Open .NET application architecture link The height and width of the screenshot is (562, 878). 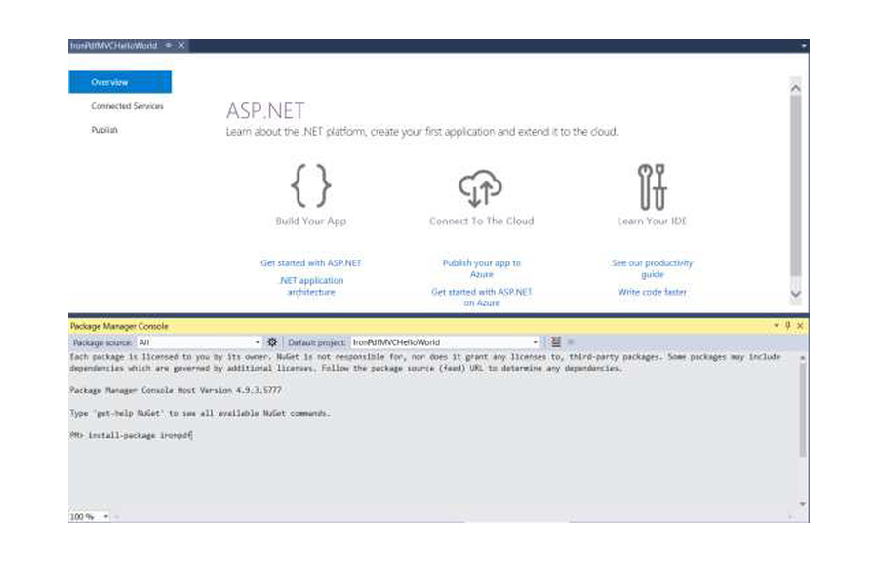click(x=311, y=286)
